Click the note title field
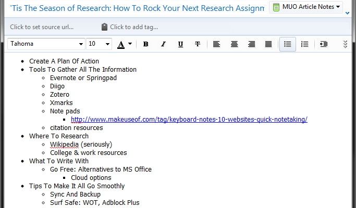This screenshot has width=356, height=208. pos(137,8)
